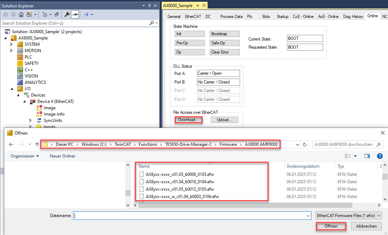Expand the SyncUnits tree node
This screenshot has height=235, width=388.
(30, 120)
